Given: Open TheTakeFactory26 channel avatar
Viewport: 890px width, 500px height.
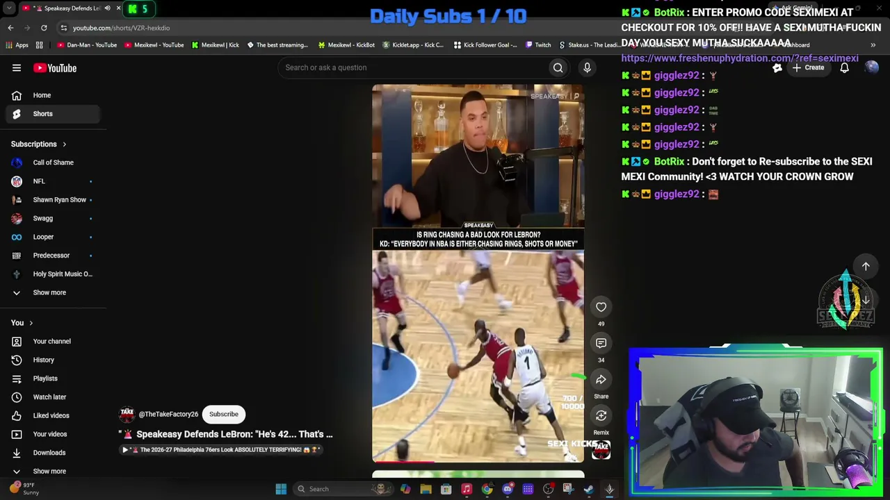Looking at the screenshot, I should (x=127, y=415).
